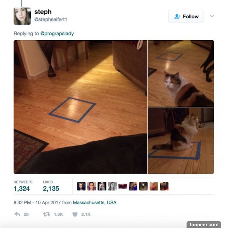This screenshot has width=228, height=228.
Task: Click the retweet icon next to 1.3K
Action: (47, 214)
